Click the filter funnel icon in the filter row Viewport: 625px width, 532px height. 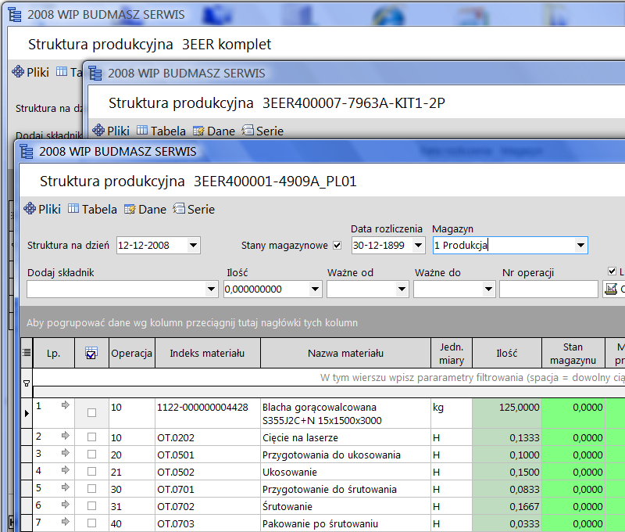(27, 383)
